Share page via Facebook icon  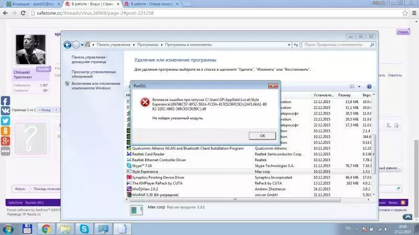point(6,100)
